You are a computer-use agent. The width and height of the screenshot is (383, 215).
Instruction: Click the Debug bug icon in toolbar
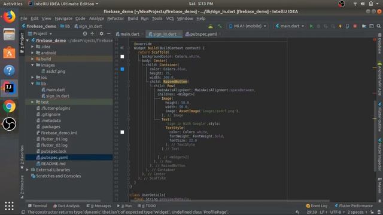click(318, 26)
